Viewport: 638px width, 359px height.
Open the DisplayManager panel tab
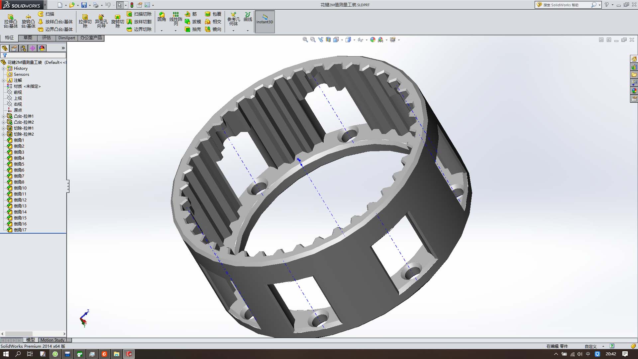42,48
